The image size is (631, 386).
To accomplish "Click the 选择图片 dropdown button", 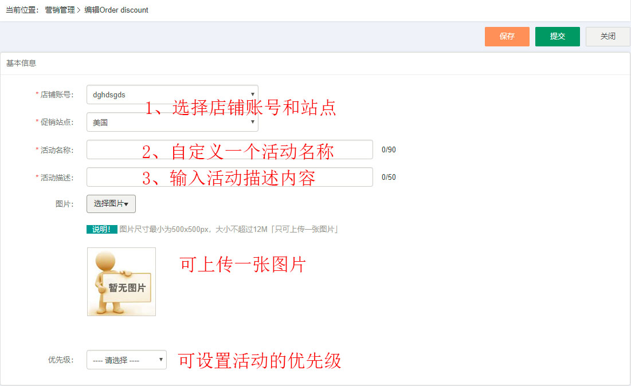I will (x=111, y=204).
